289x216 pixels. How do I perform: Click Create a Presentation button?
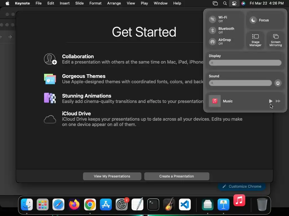click(x=177, y=176)
